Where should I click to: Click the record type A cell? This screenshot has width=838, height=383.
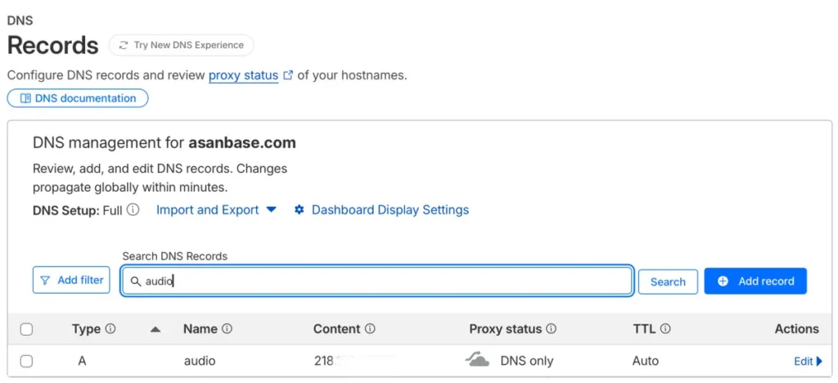point(82,361)
